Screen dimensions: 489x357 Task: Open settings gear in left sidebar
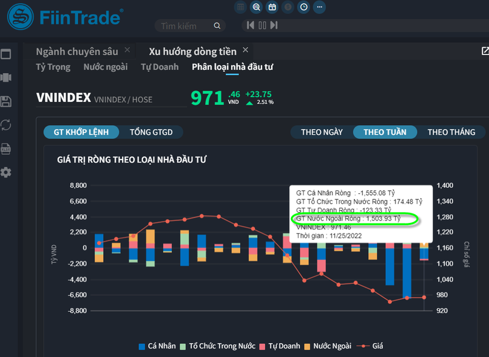pyautogui.click(x=6, y=173)
